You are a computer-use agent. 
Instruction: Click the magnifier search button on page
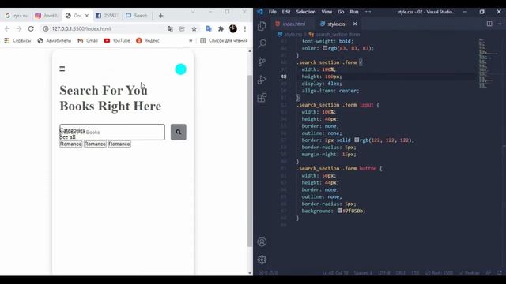(x=179, y=132)
